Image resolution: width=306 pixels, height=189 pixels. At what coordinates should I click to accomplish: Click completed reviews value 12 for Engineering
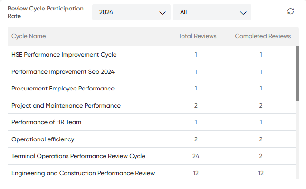click(x=261, y=173)
